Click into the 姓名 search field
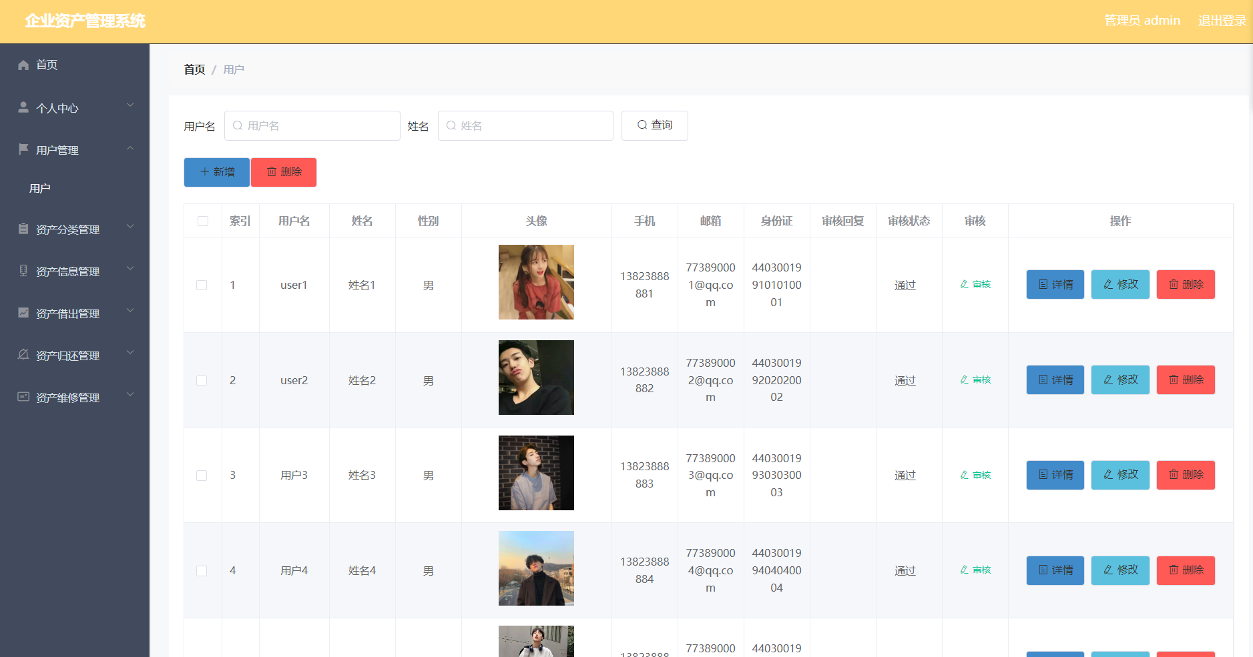Viewport: 1253px width, 657px height. click(525, 125)
